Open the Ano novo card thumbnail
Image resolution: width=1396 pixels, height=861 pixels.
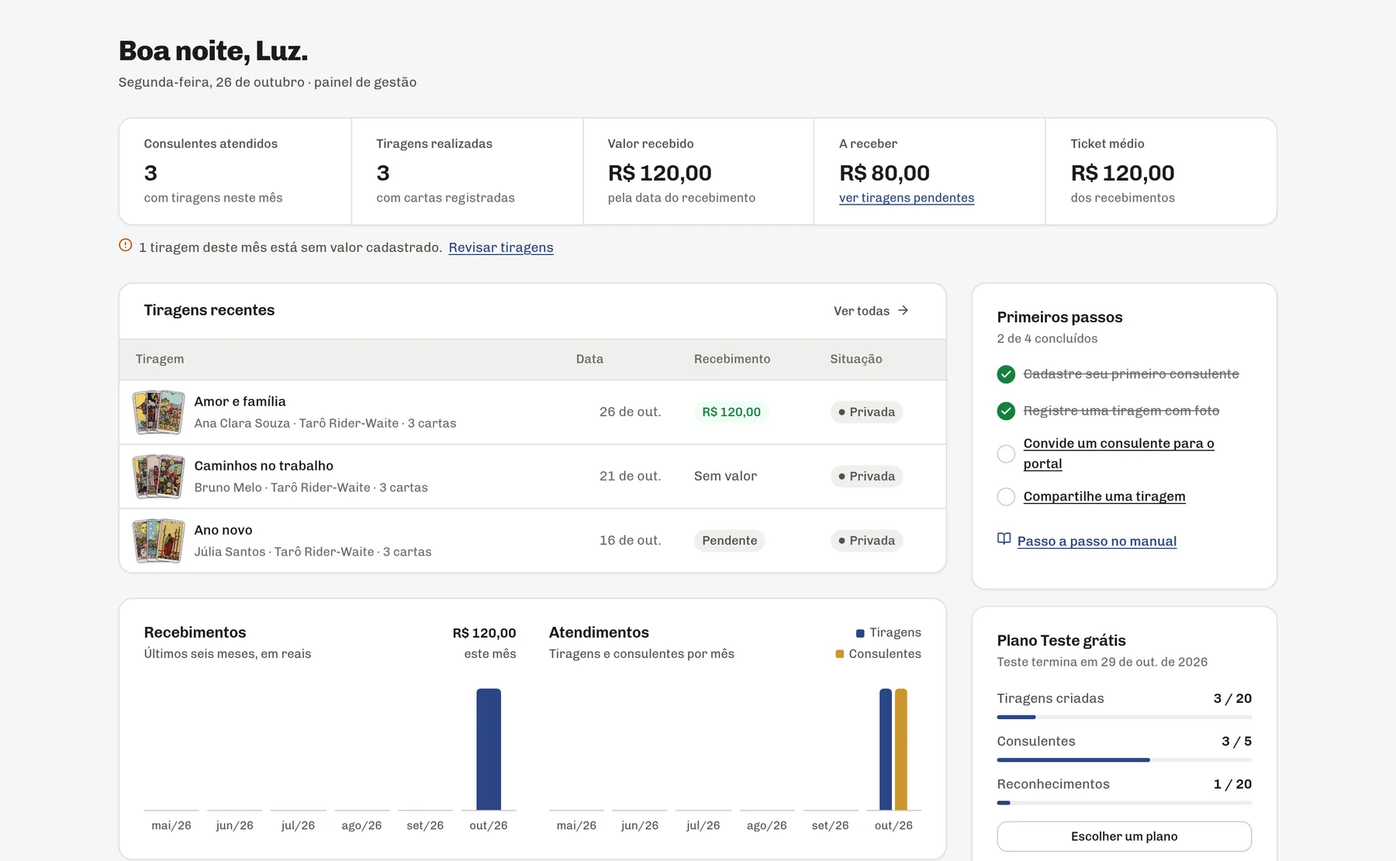click(158, 541)
